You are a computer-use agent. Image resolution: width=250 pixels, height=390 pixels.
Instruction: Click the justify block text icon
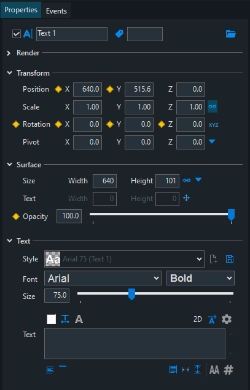(173, 369)
